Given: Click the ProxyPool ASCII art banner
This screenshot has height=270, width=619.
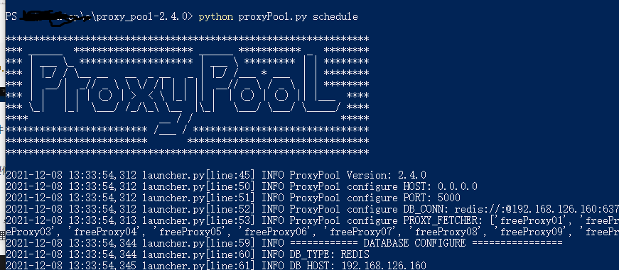Looking at the screenshot, I should click(x=188, y=96).
